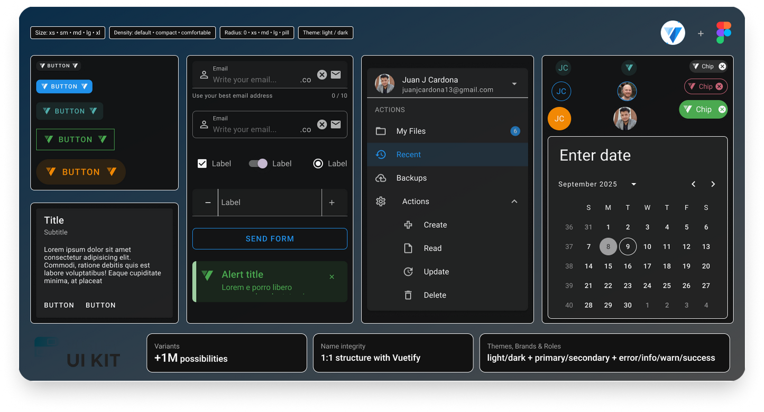Screen dimensions: 764x412
Task: Click the green outlined BUTTON
Action: (75, 139)
